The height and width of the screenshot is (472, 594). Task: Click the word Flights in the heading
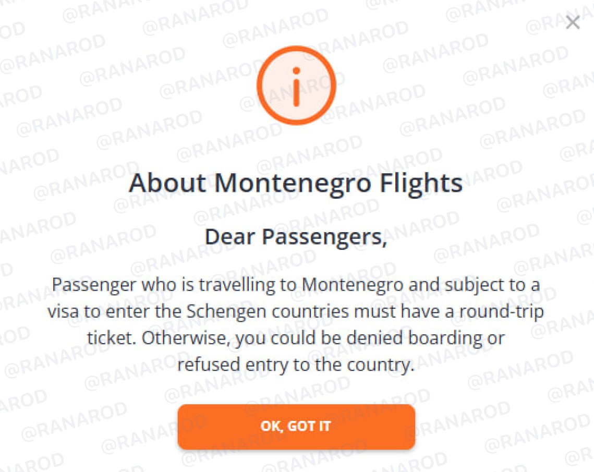421,184
